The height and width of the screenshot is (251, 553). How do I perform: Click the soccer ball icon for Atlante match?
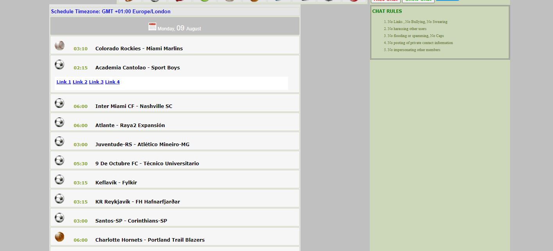tap(59, 122)
